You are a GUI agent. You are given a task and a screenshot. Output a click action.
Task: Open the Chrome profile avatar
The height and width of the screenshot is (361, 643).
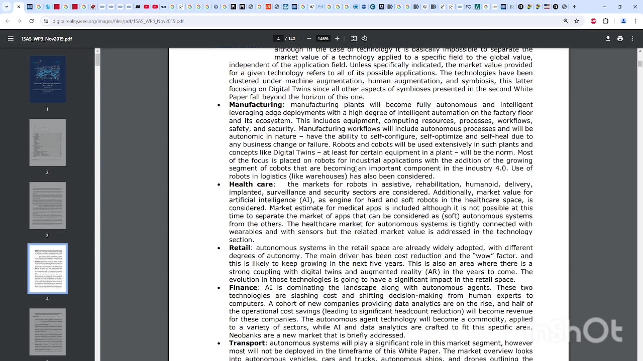623,21
